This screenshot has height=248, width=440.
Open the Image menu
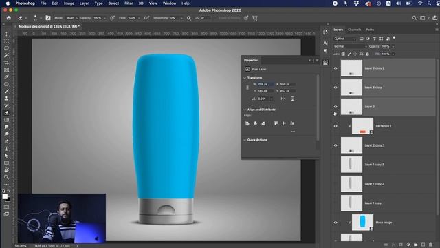pos(69,3)
